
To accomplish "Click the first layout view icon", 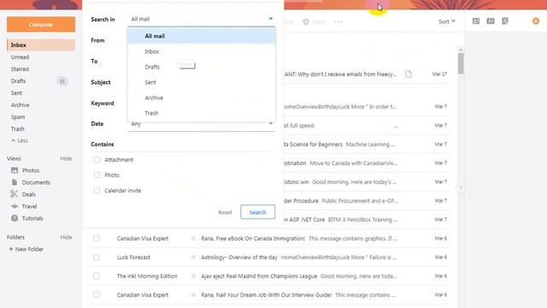I will click(x=476, y=21).
